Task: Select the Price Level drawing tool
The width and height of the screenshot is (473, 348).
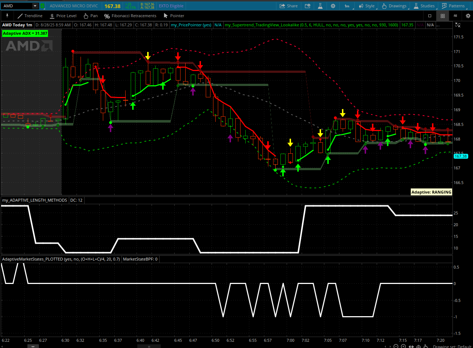Action: click(x=63, y=16)
